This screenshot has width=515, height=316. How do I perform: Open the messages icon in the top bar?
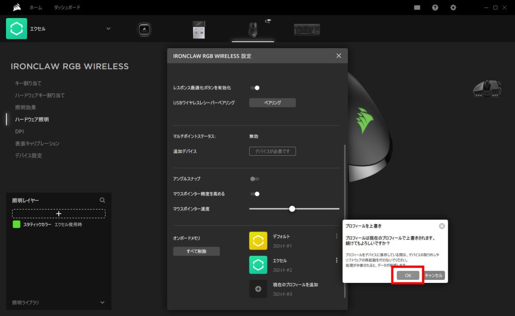click(417, 8)
